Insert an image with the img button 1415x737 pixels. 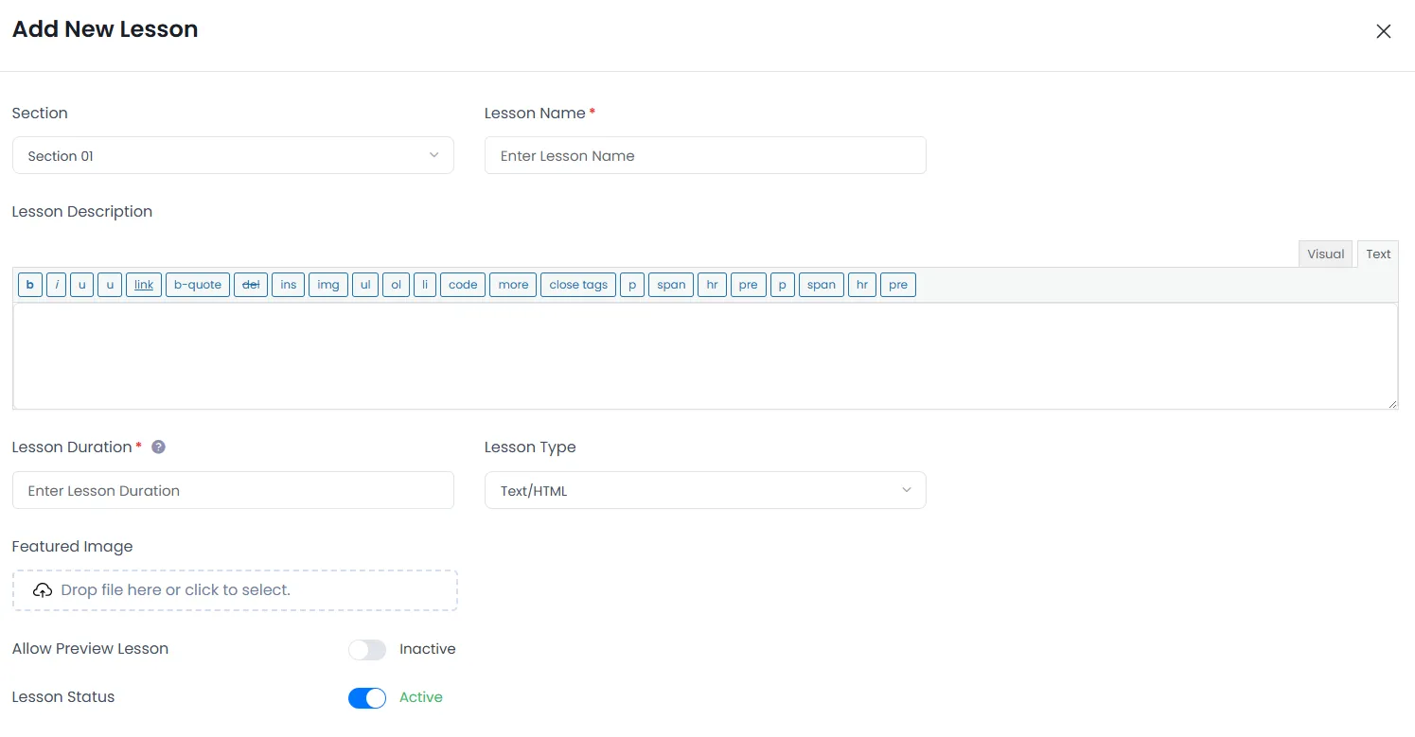[x=327, y=284]
